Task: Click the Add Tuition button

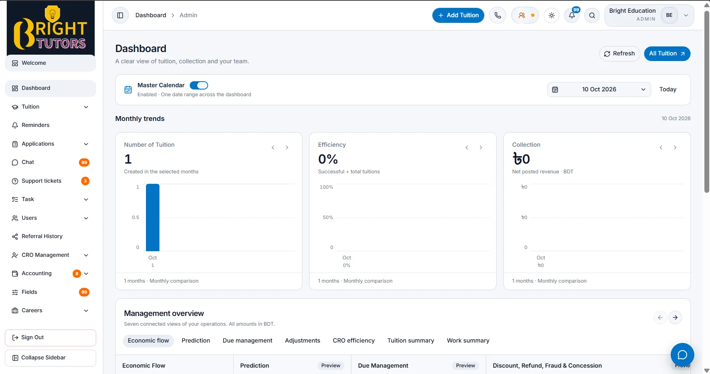Action: (x=458, y=15)
